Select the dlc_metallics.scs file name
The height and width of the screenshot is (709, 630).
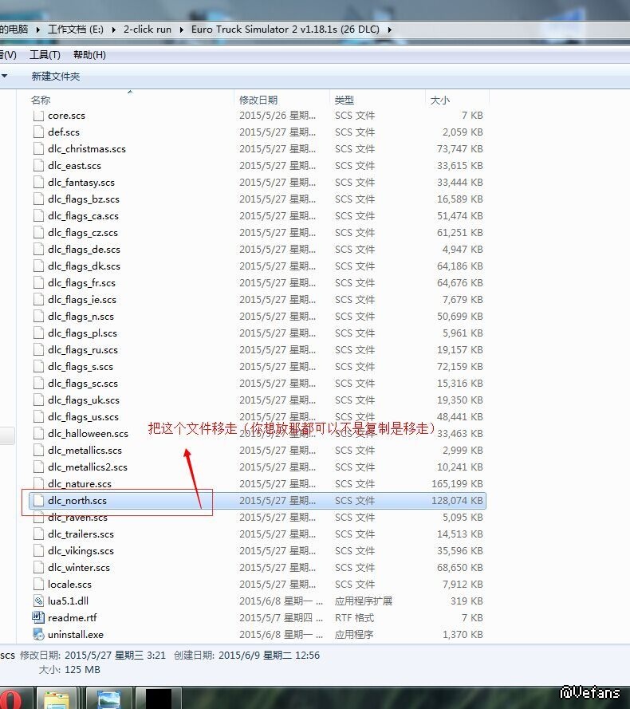[x=85, y=450]
